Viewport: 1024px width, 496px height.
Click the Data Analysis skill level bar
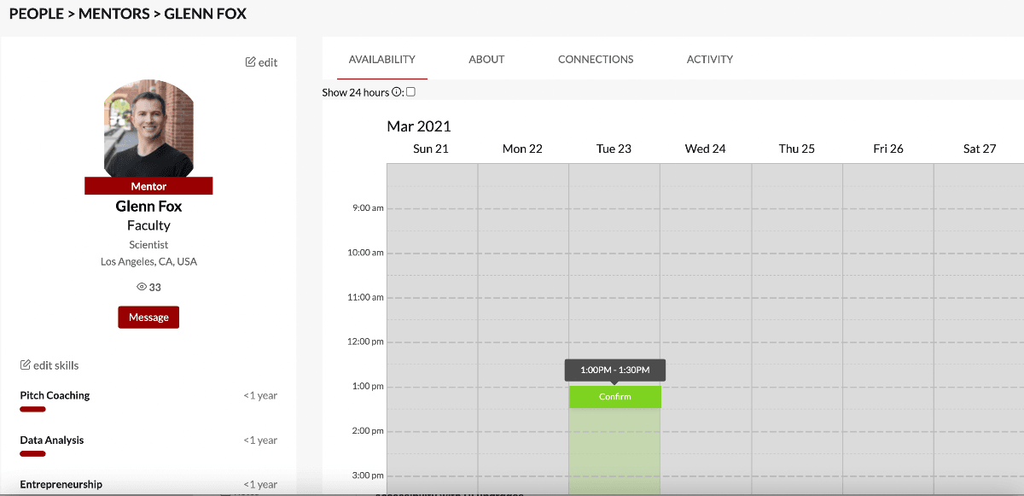[32, 454]
